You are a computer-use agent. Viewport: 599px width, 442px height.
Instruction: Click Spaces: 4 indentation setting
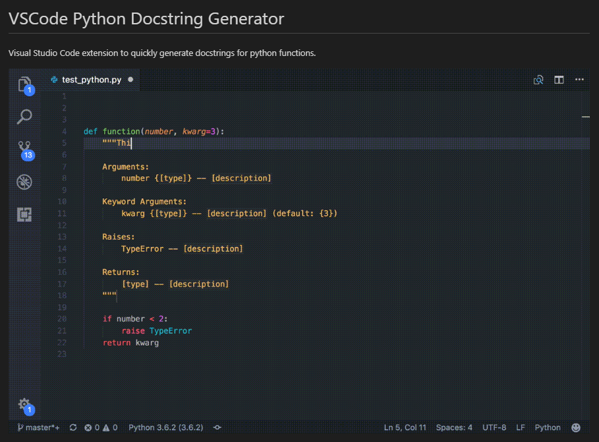coord(454,428)
